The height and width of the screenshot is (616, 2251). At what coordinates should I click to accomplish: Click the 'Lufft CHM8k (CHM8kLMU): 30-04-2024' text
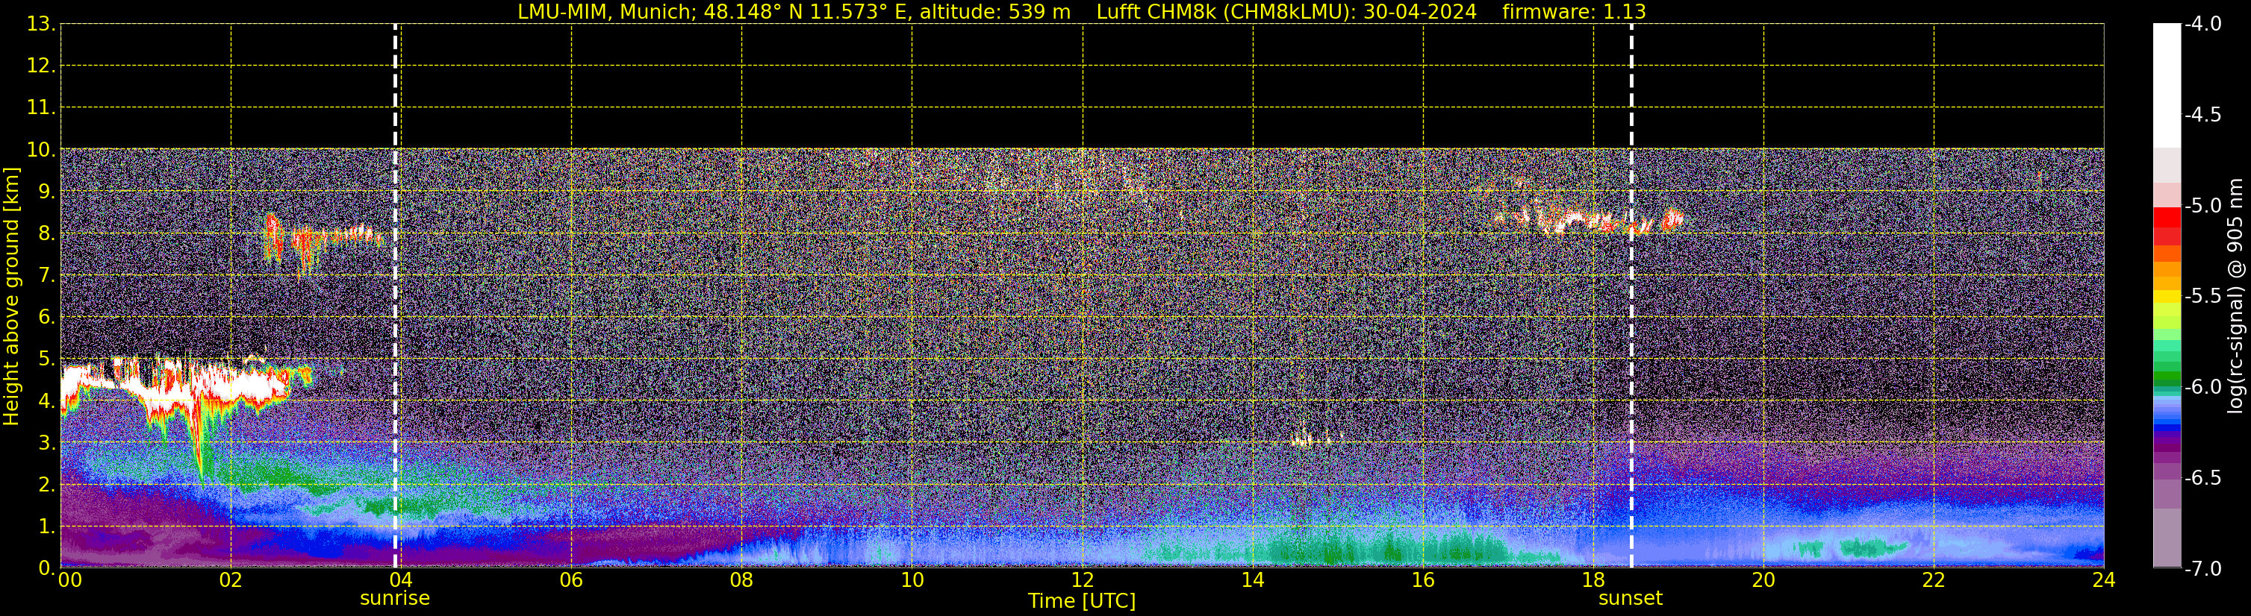pos(1286,12)
